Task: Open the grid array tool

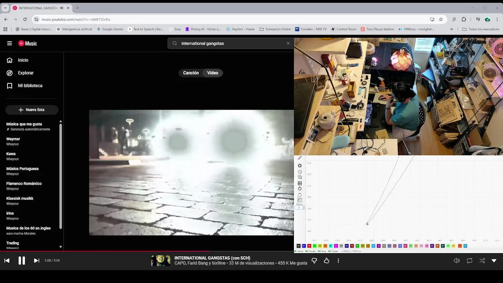Action: [x=300, y=184]
